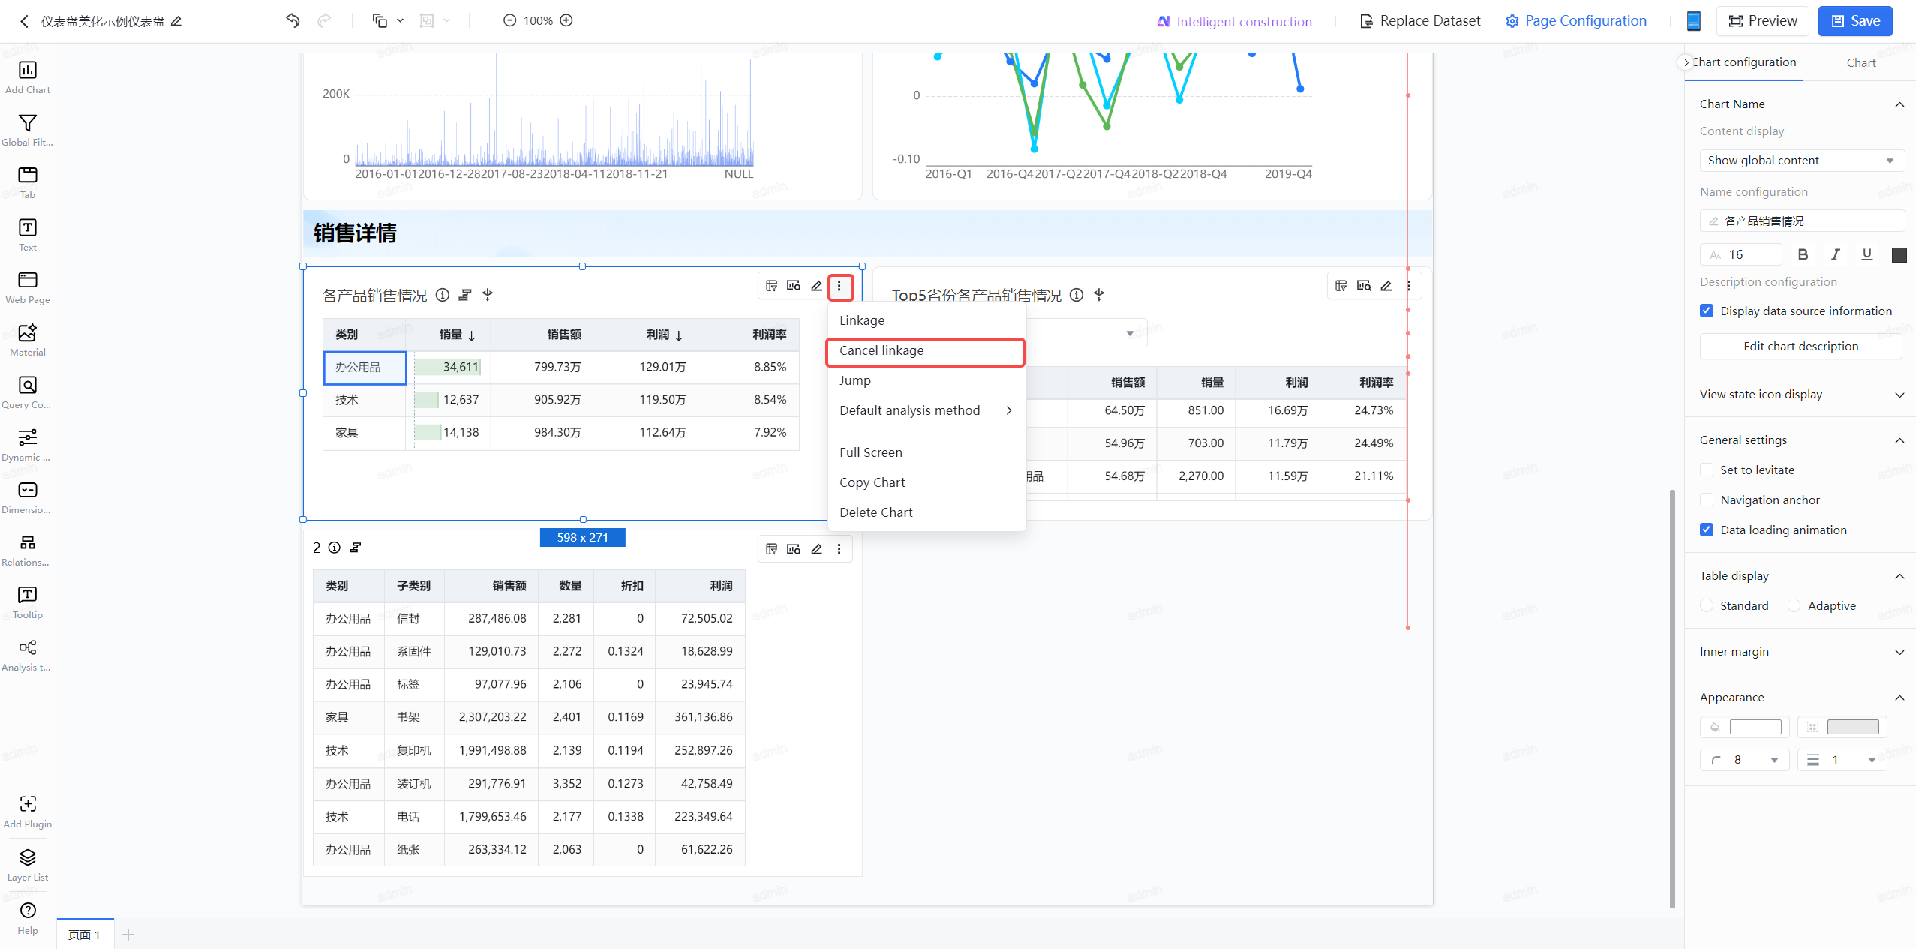The image size is (1916, 949).
Task: Choose Copy Chart from the menu
Action: coord(926,482)
